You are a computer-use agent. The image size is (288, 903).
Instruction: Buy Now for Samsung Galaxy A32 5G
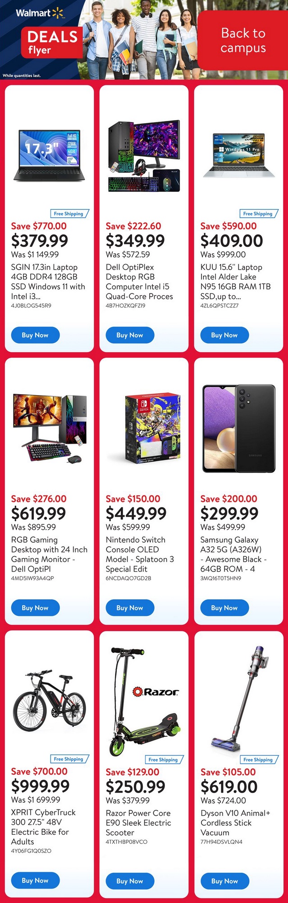224,608
